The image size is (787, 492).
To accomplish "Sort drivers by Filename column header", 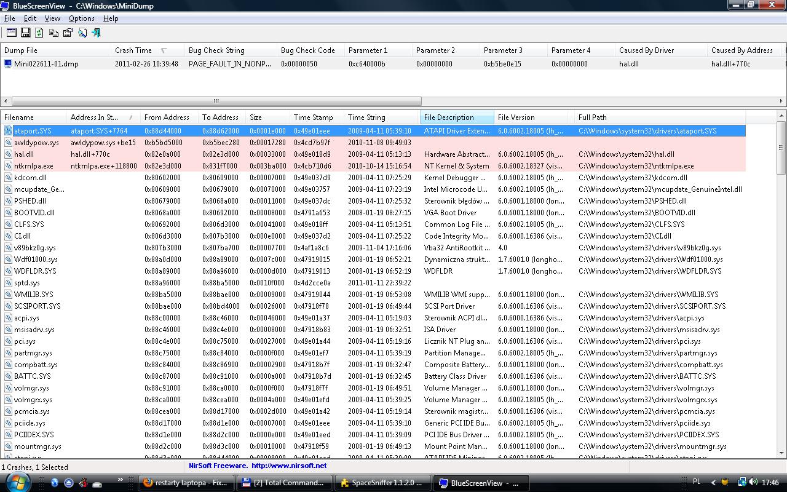I will [34, 117].
